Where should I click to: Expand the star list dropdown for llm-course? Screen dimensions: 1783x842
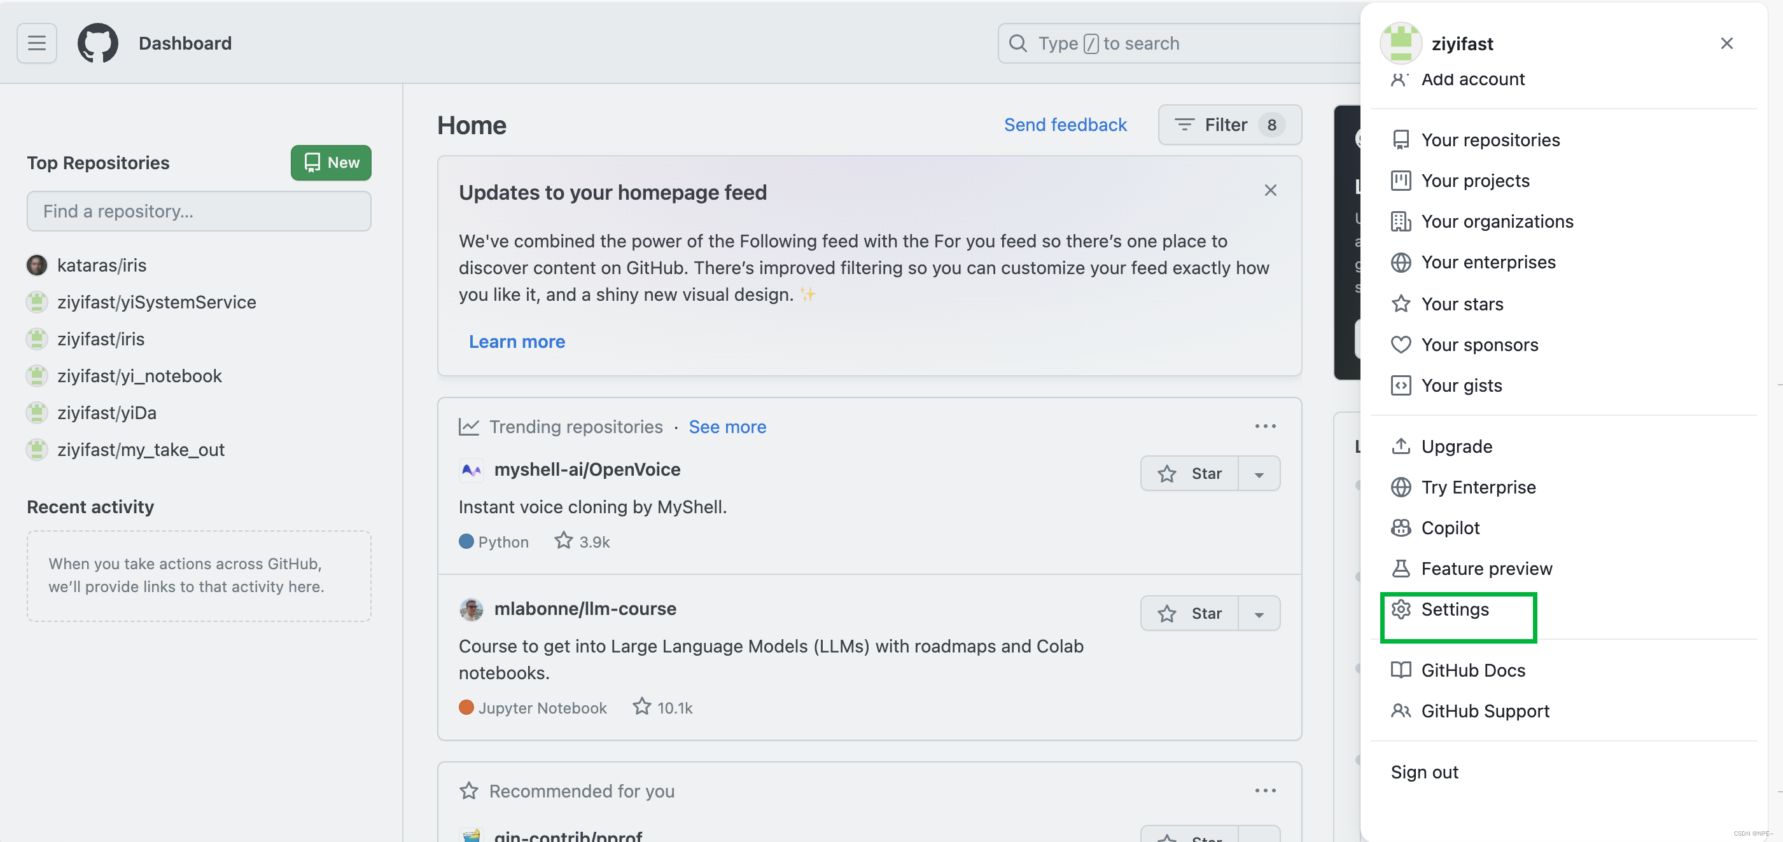point(1259,613)
